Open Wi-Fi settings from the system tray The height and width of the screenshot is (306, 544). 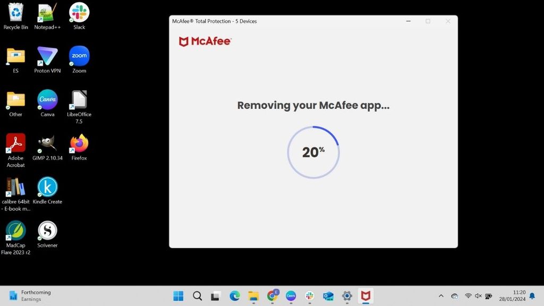(x=468, y=296)
